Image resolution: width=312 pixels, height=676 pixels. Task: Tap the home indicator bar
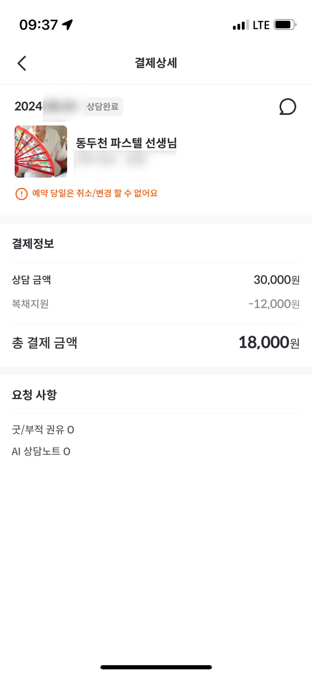[x=156, y=667]
